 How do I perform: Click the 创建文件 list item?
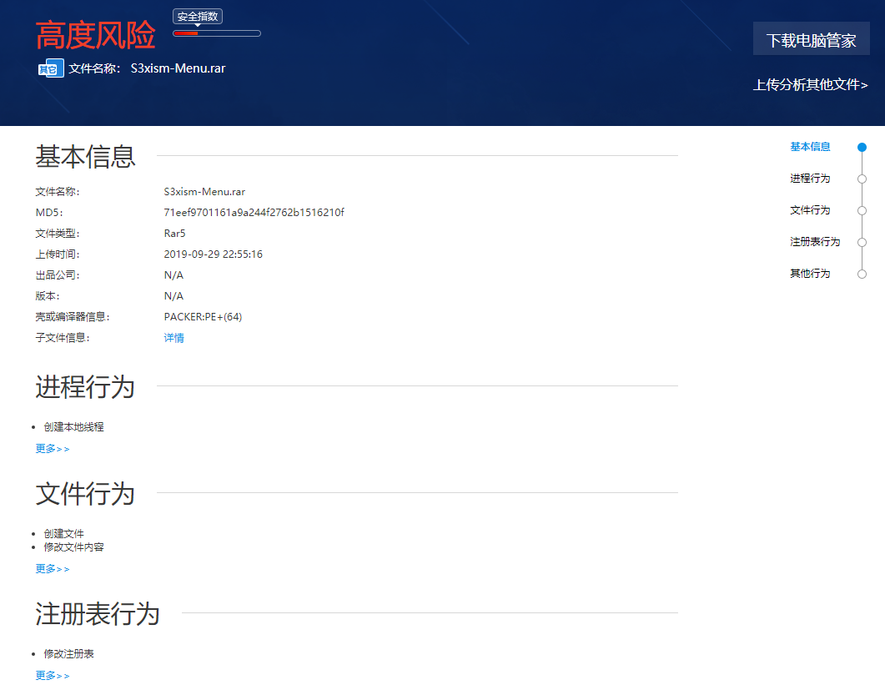[x=63, y=534]
